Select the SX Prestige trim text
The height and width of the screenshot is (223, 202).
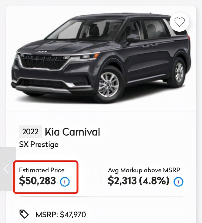click(39, 144)
